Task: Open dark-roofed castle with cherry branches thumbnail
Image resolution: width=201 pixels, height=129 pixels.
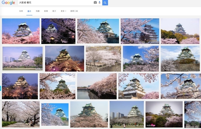Action: [140, 31]
